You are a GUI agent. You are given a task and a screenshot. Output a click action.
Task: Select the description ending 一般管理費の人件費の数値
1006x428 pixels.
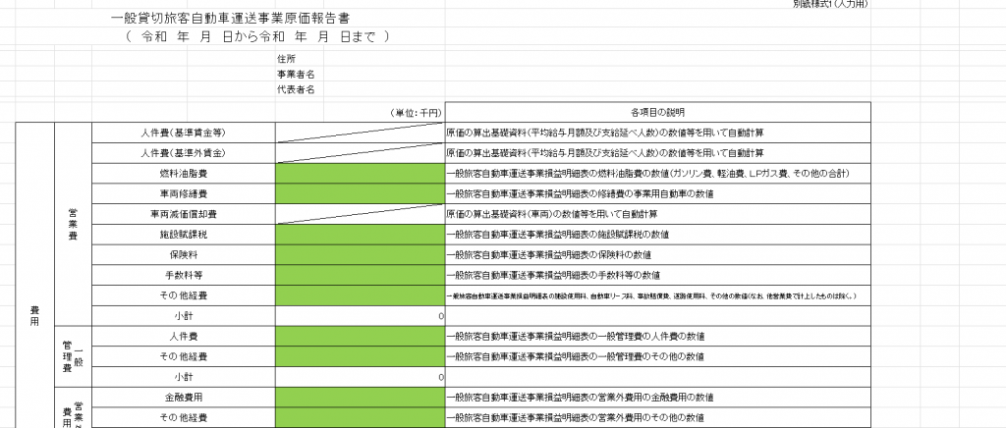(x=657, y=337)
